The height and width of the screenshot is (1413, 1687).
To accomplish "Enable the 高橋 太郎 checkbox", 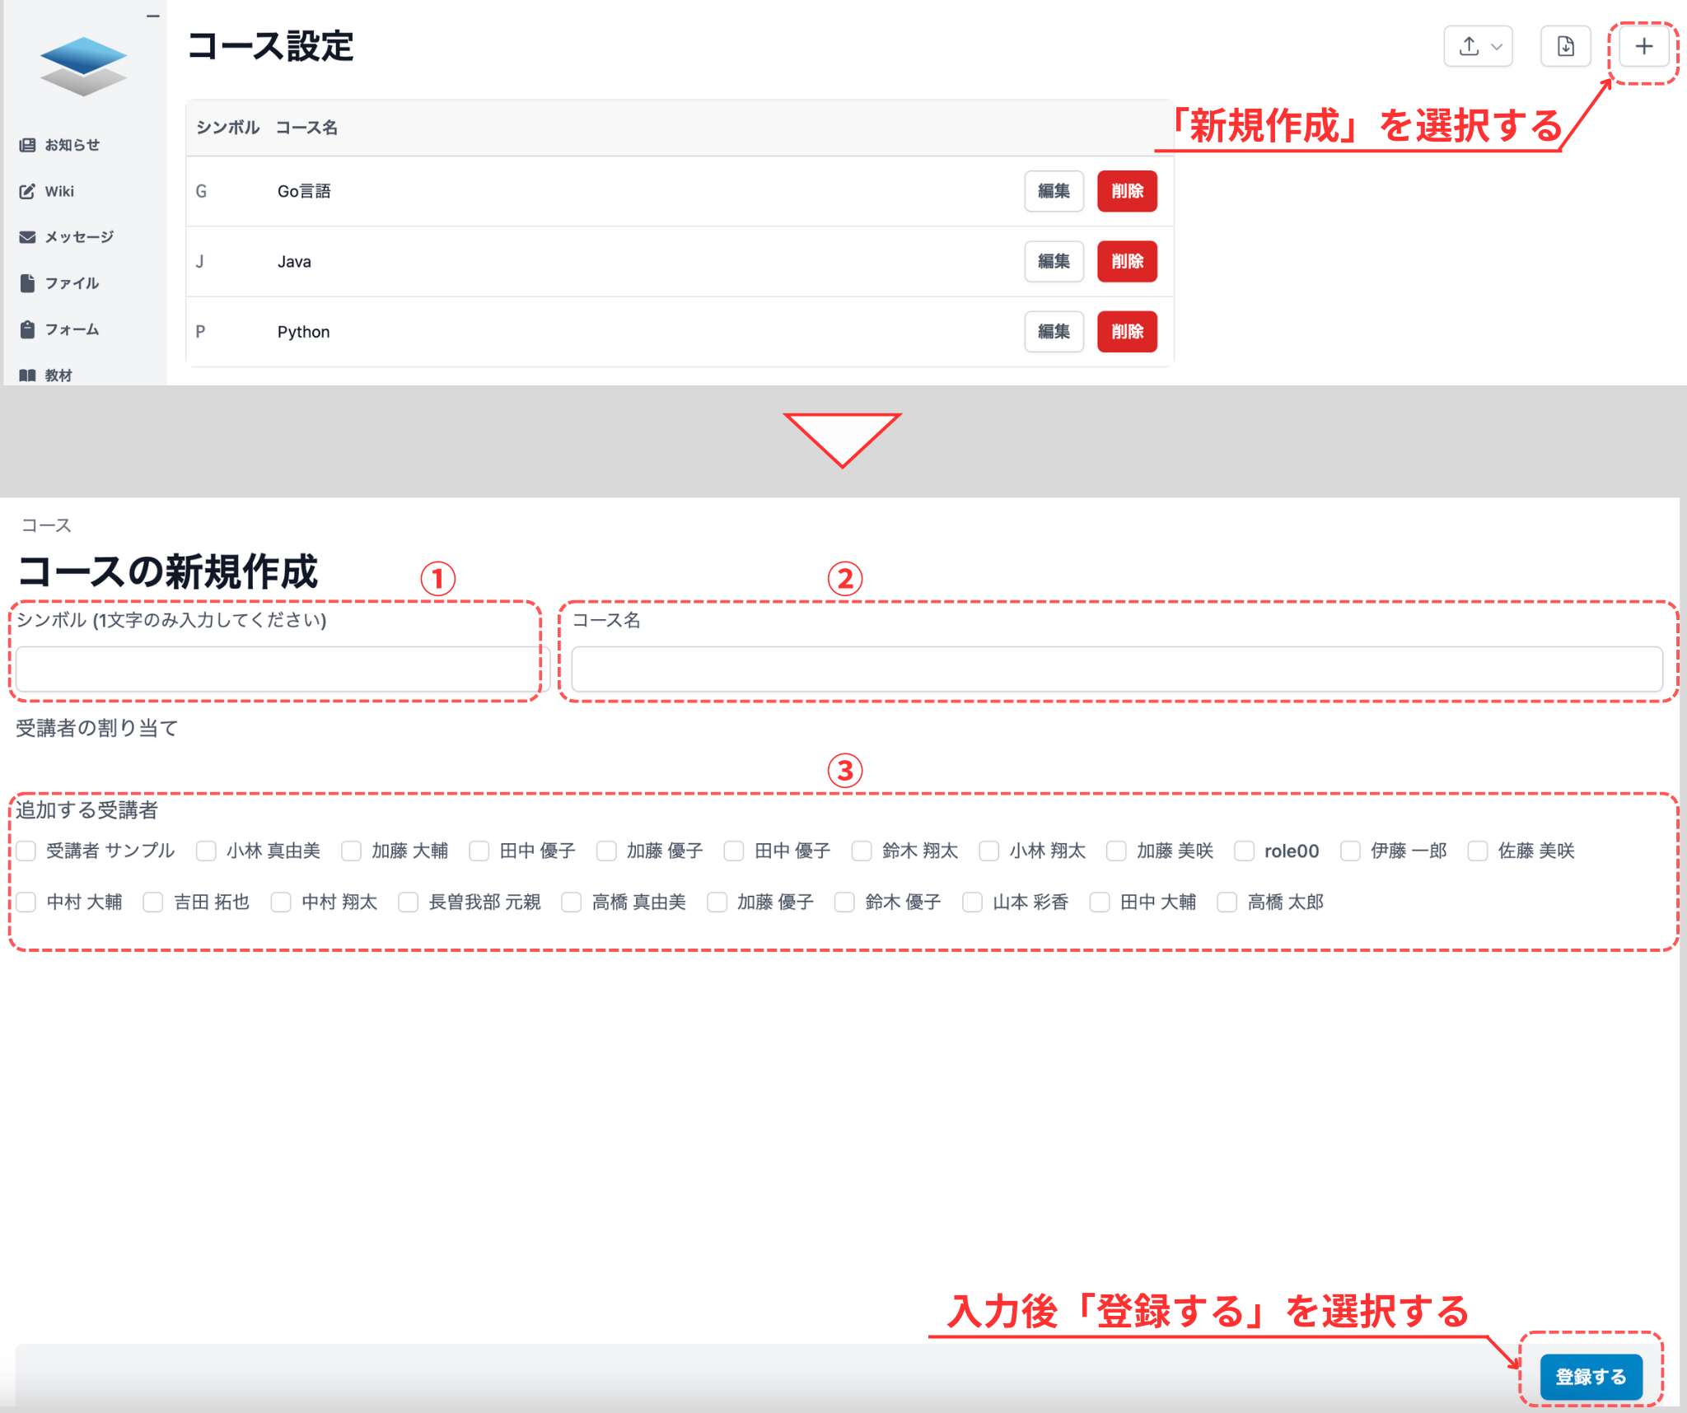I will pos(1227,902).
